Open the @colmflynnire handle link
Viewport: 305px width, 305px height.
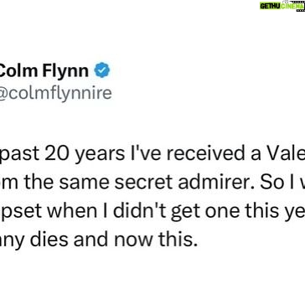click(x=56, y=93)
